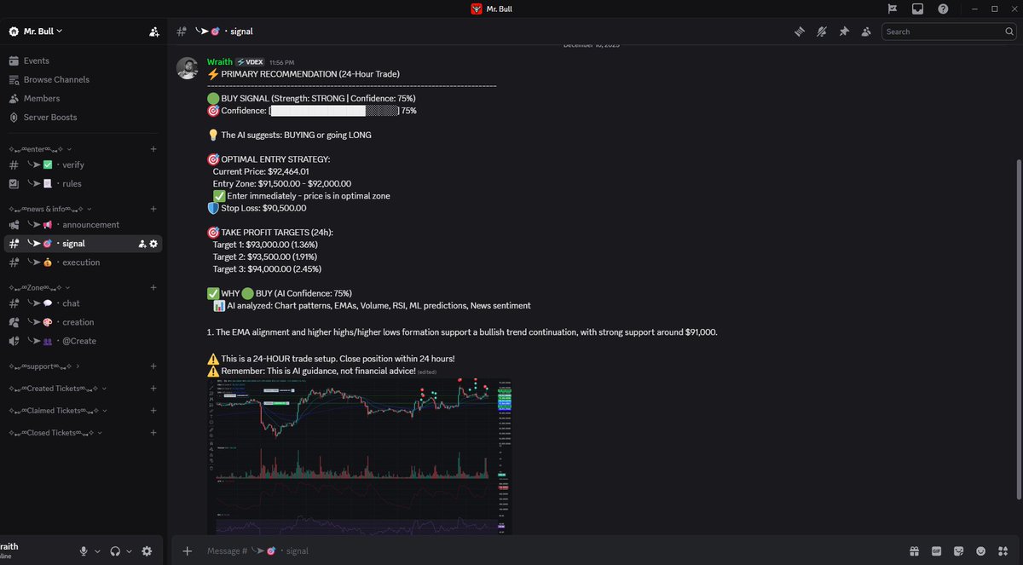Open the gift icon in message bar
Screen dimensions: 1023x565
click(x=914, y=551)
